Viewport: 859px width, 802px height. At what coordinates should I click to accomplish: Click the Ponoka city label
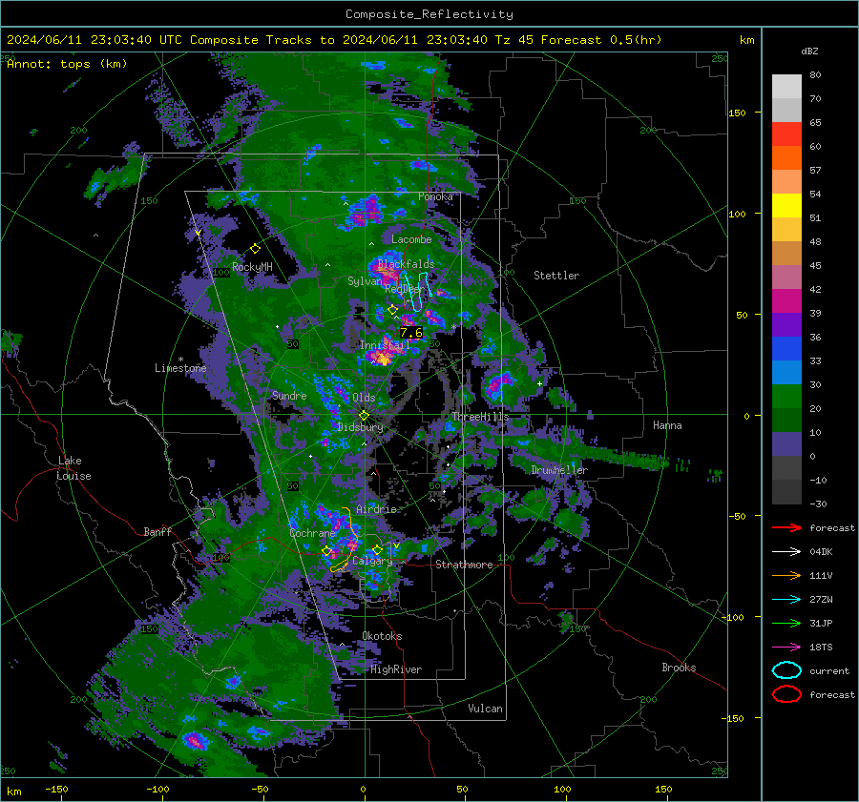click(435, 196)
